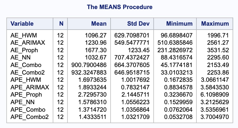The height and width of the screenshot is (128, 238).
Task: Click the title 'The MEANS Procedure'
Action: [119, 7]
